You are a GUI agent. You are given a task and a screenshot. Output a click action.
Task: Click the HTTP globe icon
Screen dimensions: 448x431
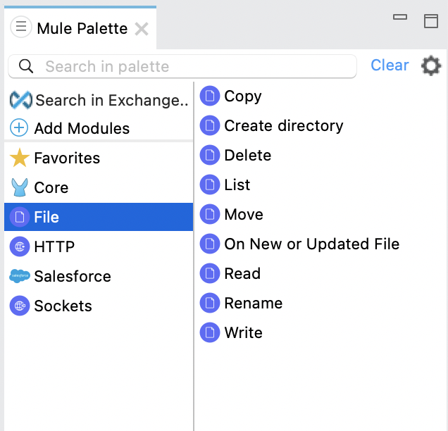click(20, 246)
